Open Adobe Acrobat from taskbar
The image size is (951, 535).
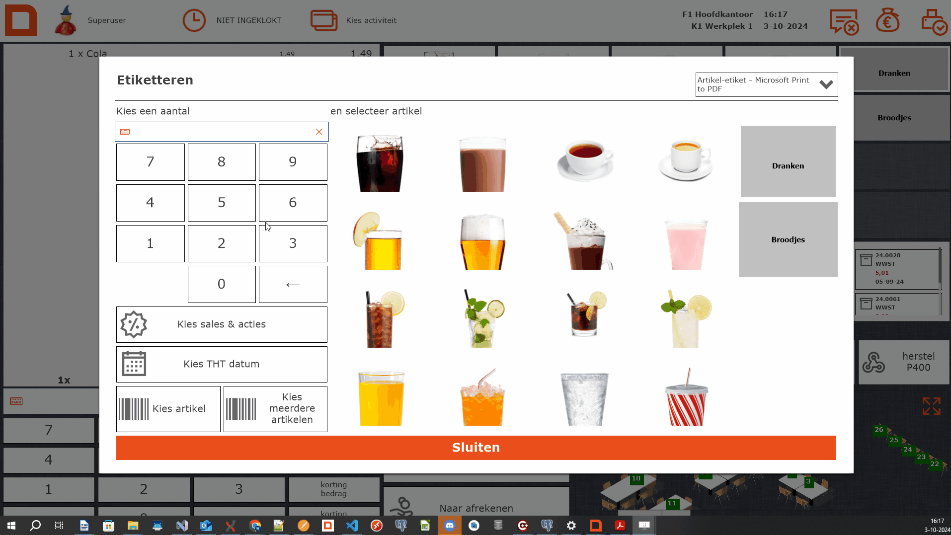pos(620,526)
